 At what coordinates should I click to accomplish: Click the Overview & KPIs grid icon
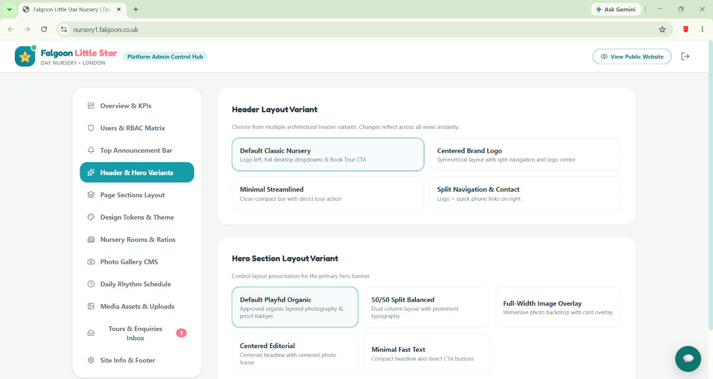tap(91, 106)
